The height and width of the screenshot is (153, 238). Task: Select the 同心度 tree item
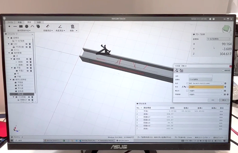(22, 94)
